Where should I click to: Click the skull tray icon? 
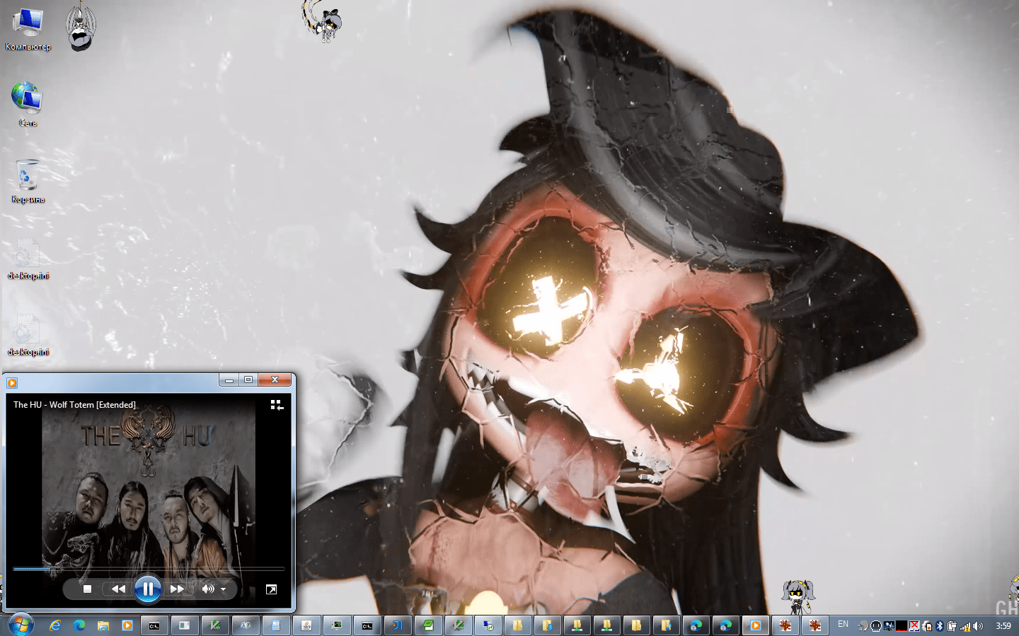[x=876, y=626]
